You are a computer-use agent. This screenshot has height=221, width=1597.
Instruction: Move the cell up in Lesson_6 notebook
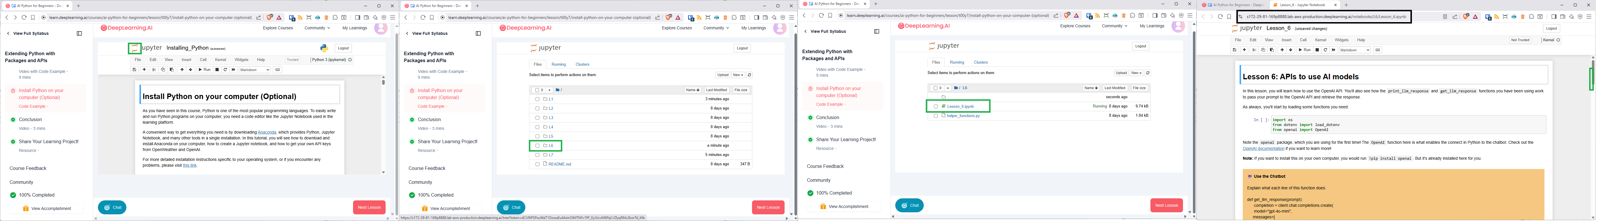(x=1282, y=50)
